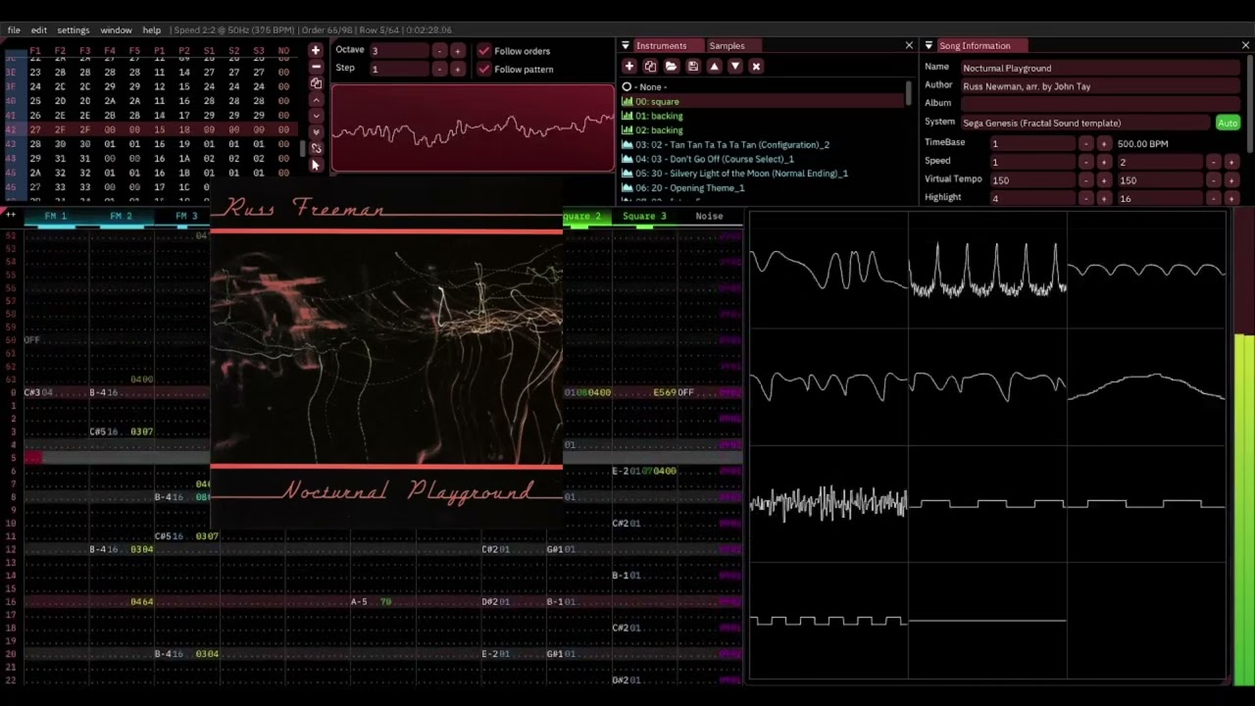Move order to bottom with the double down chevron
The width and height of the screenshot is (1255, 706).
[316, 132]
